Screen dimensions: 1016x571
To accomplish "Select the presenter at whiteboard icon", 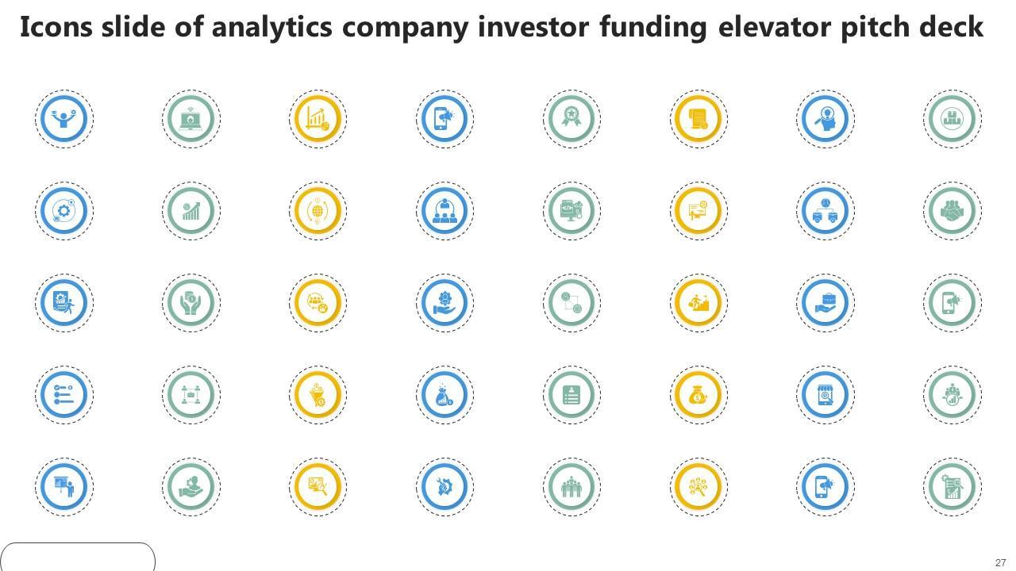I will pyautogui.click(x=63, y=486).
